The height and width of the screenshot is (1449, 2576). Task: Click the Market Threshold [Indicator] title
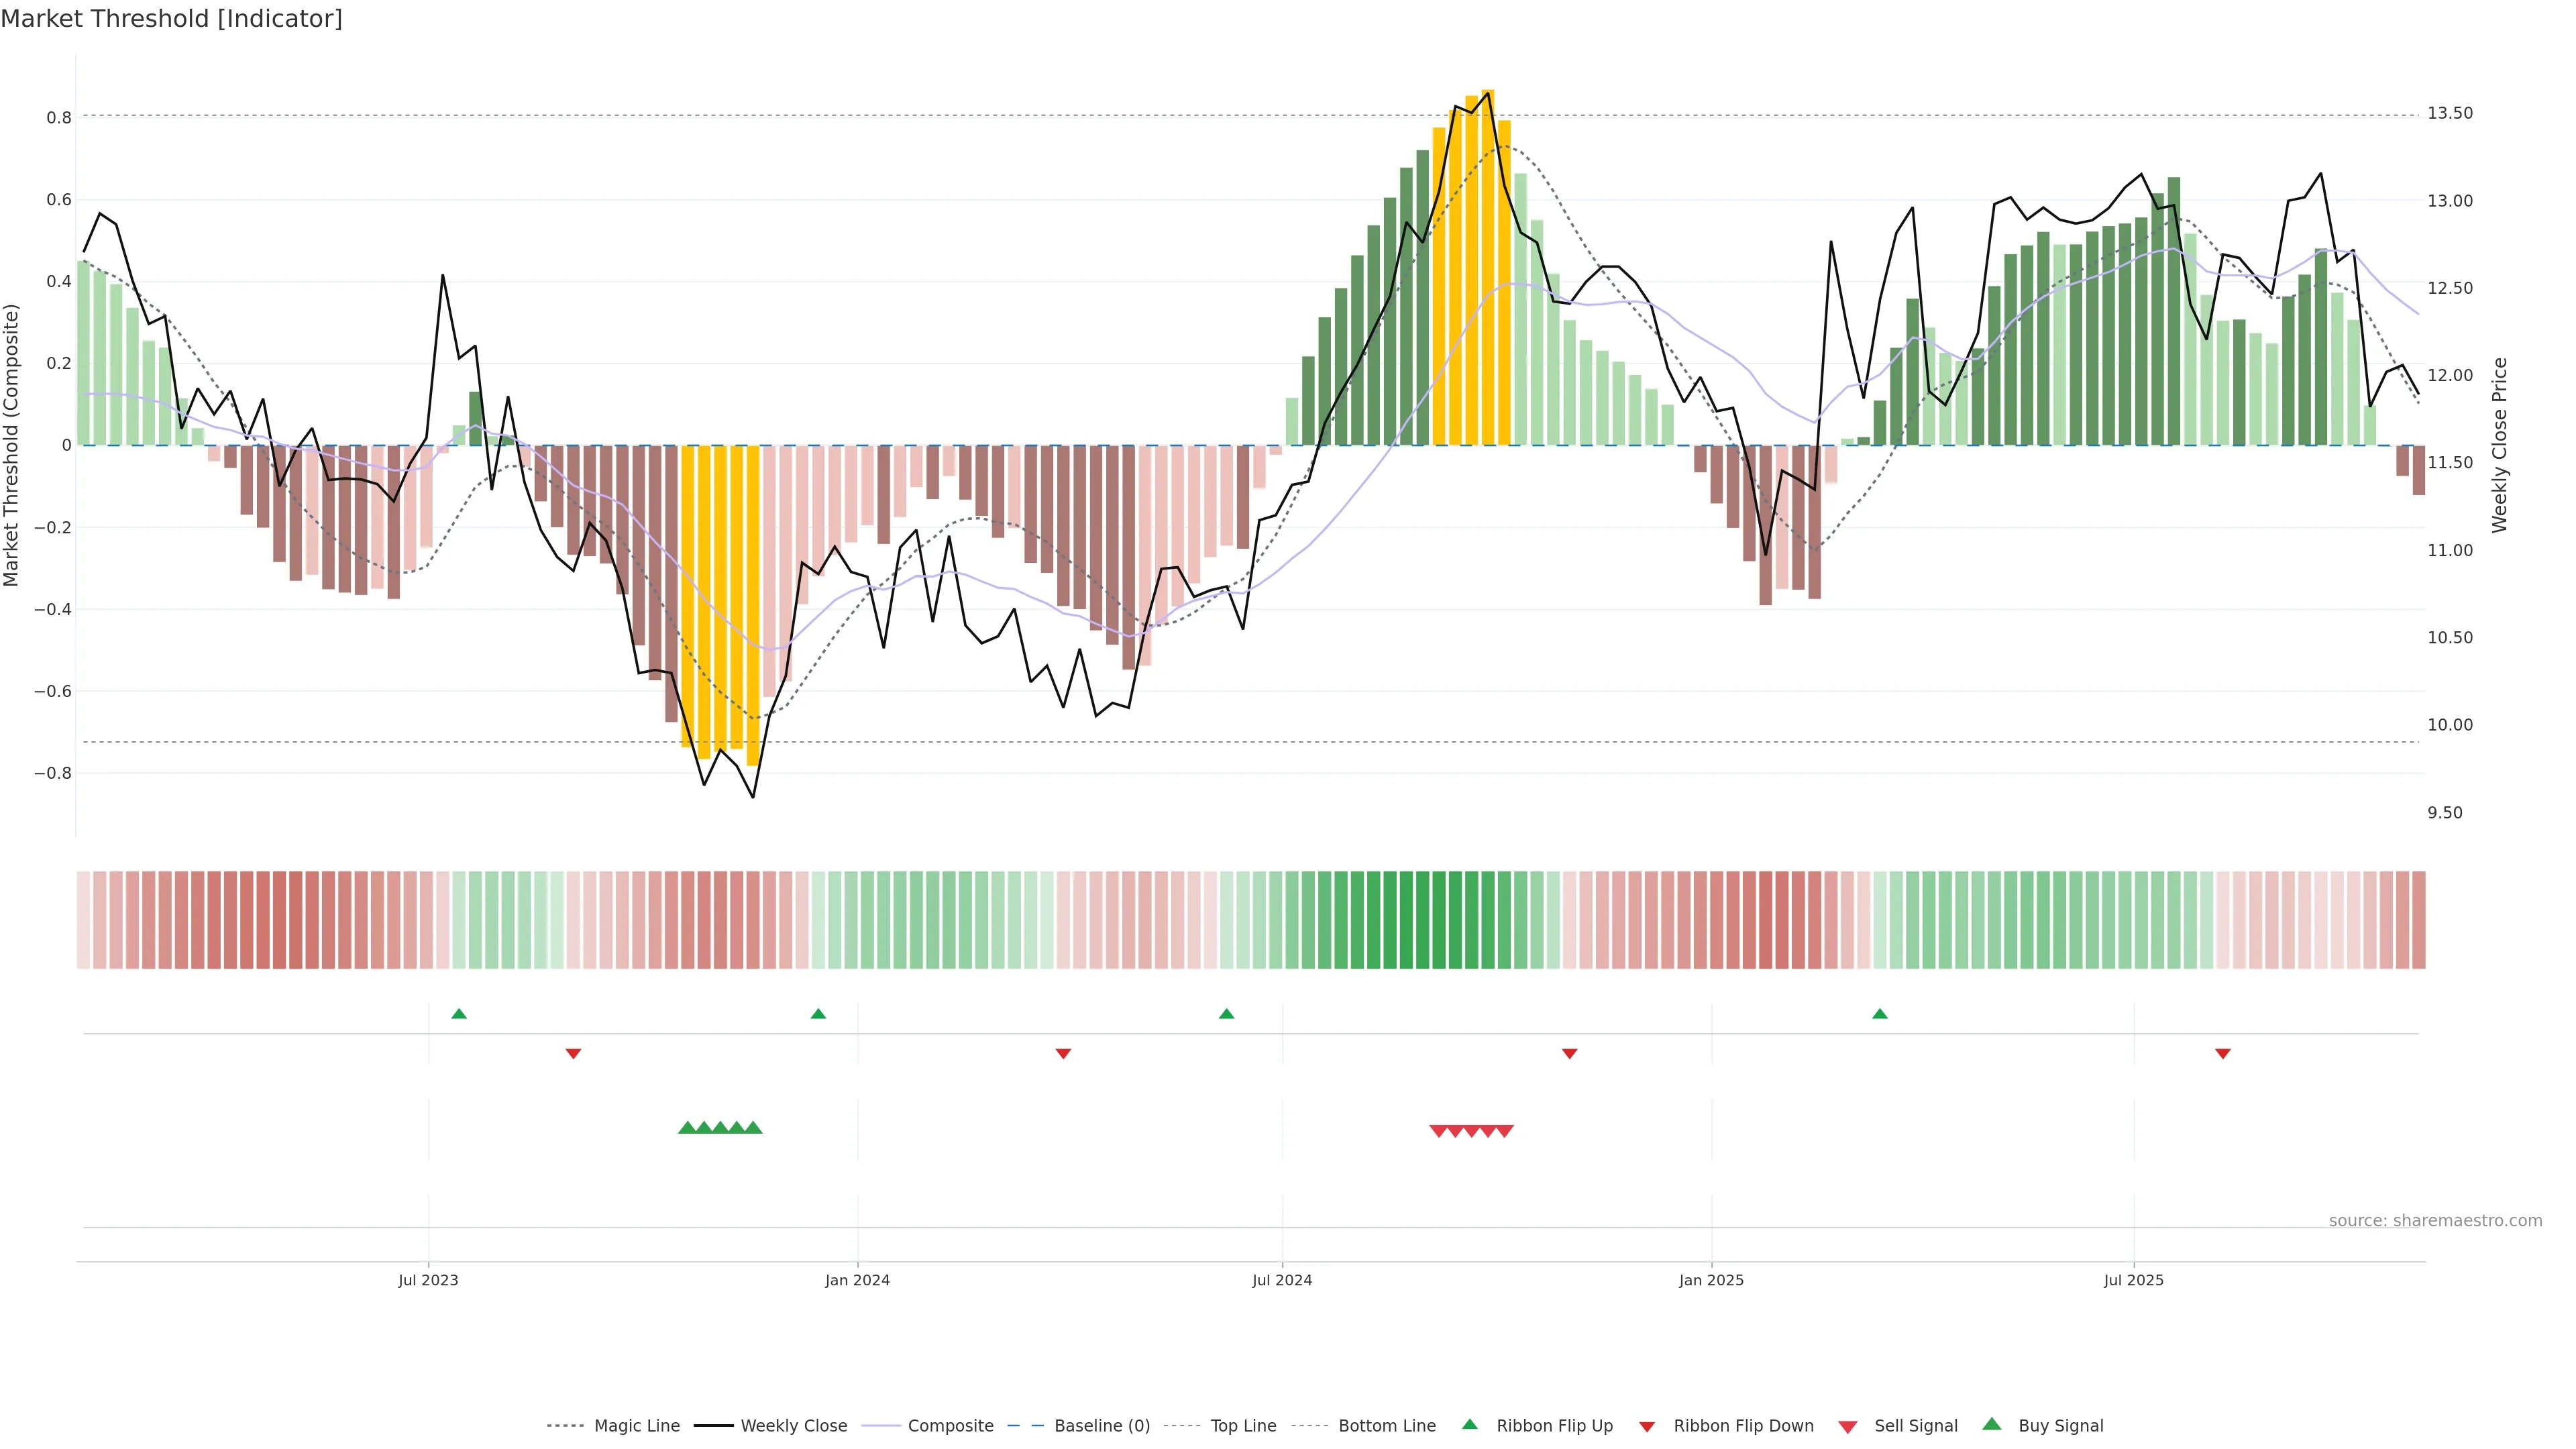coord(171,19)
